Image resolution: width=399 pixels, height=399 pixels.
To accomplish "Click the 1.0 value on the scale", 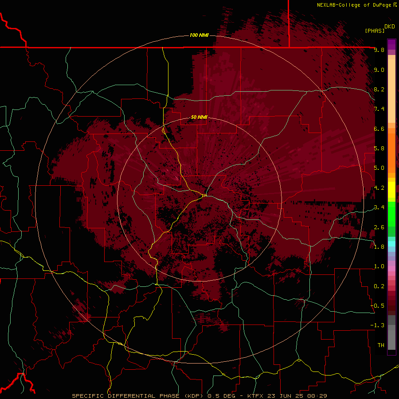I will coord(379,266).
